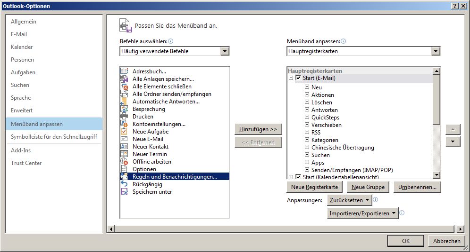Click the Abbrechen button
The height and width of the screenshot is (252, 470).
pos(446,241)
